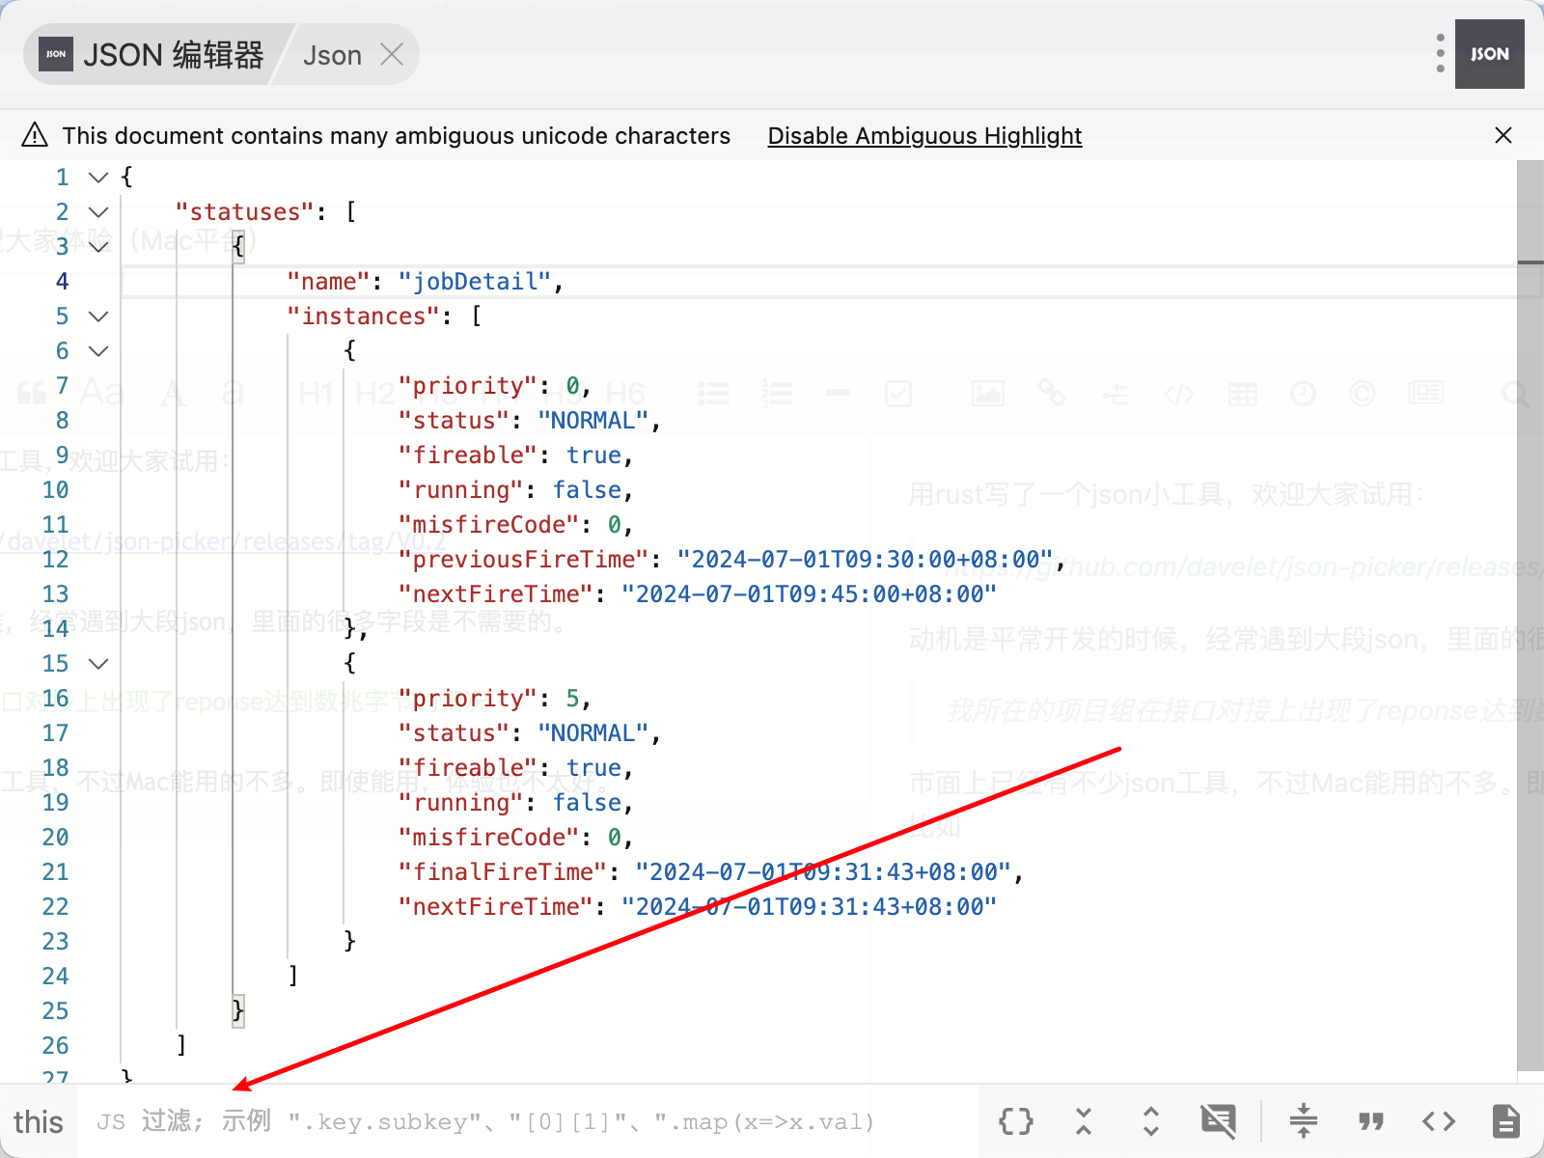Viewport: 1544px width, 1158px height.
Task: Click line number 24 in the gutter
Action: [56, 977]
